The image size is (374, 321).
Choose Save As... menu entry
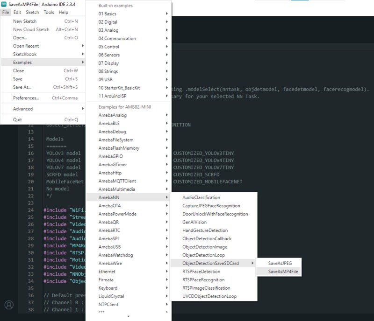[x=43, y=87]
